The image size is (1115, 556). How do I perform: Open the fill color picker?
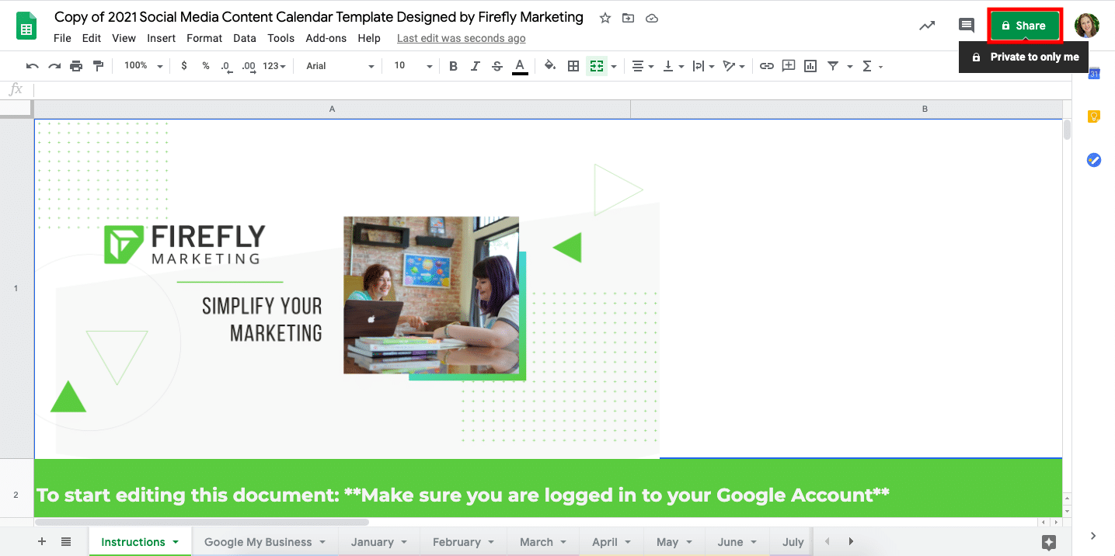[550, 66]
